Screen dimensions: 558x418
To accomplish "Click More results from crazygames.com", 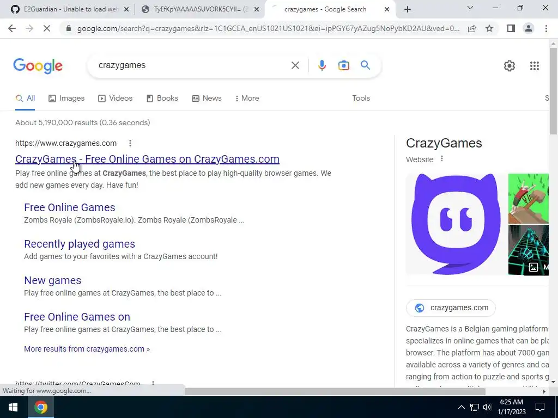I will pos(87,349).
